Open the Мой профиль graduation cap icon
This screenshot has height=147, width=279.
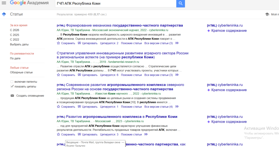coord(267,14)
